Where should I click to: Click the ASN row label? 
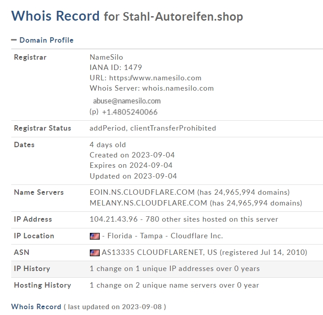coord(22,253)
